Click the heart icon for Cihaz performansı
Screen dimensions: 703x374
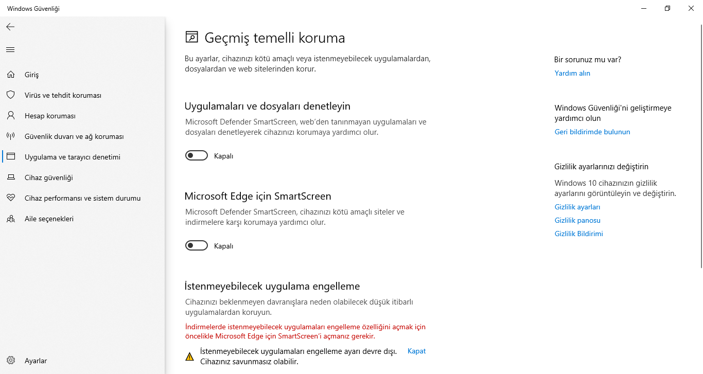[x=10, y=198]
